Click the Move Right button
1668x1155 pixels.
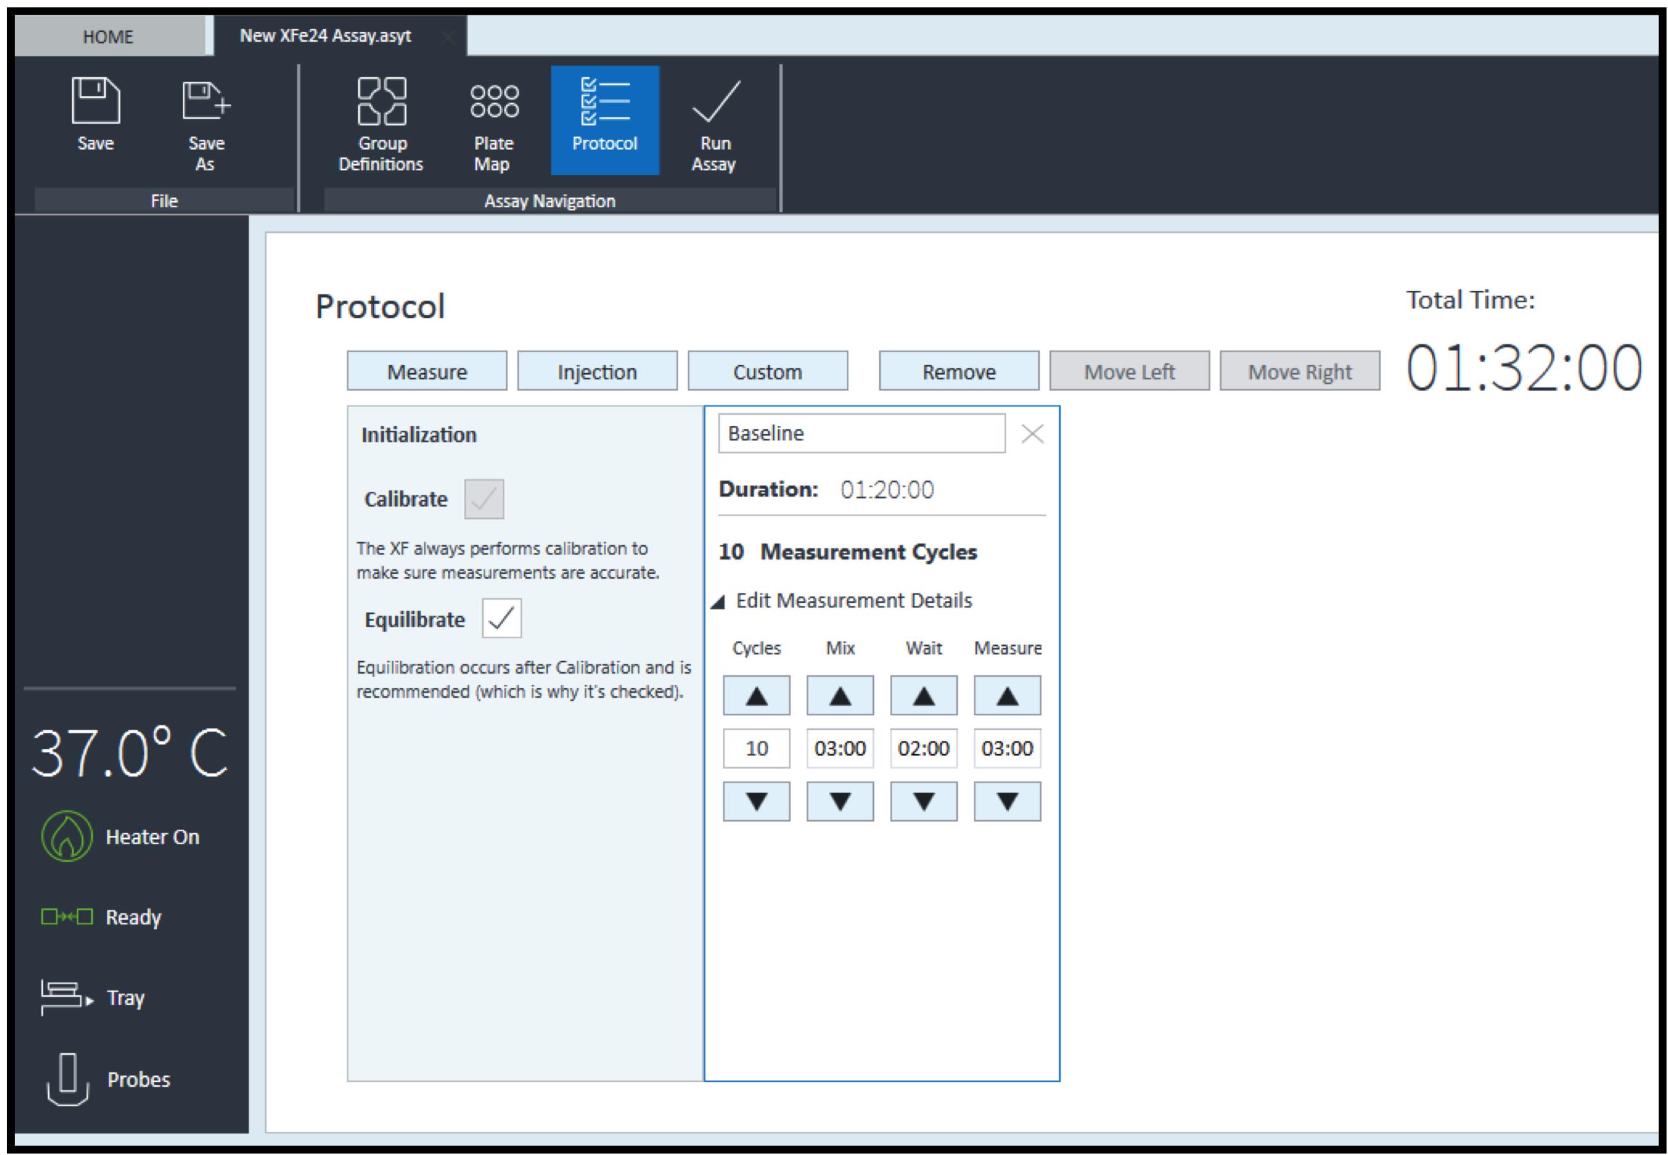tap(1300, 371)
